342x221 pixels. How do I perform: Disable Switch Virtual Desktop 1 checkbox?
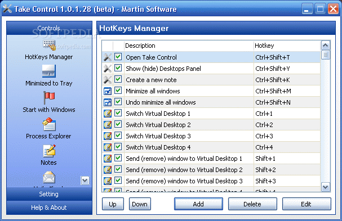coord(118,113)
